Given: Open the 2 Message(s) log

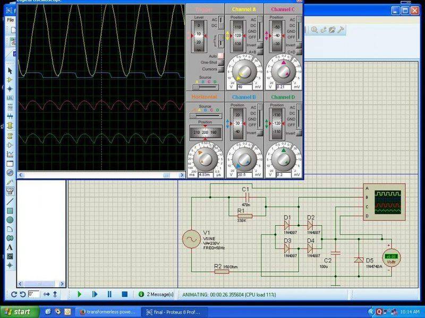Looking at the screenshot, I should (156, 294).
